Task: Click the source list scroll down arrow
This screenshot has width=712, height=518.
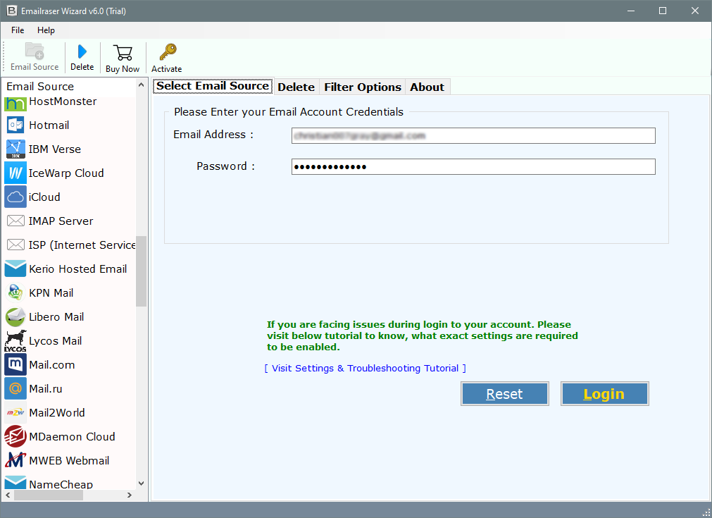Action: (142, 483)
